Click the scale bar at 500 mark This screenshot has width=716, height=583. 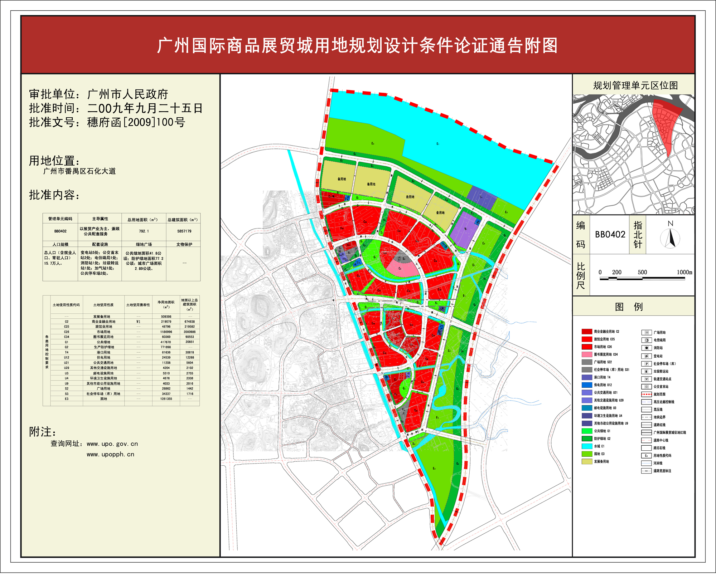[x=642, y=278]
